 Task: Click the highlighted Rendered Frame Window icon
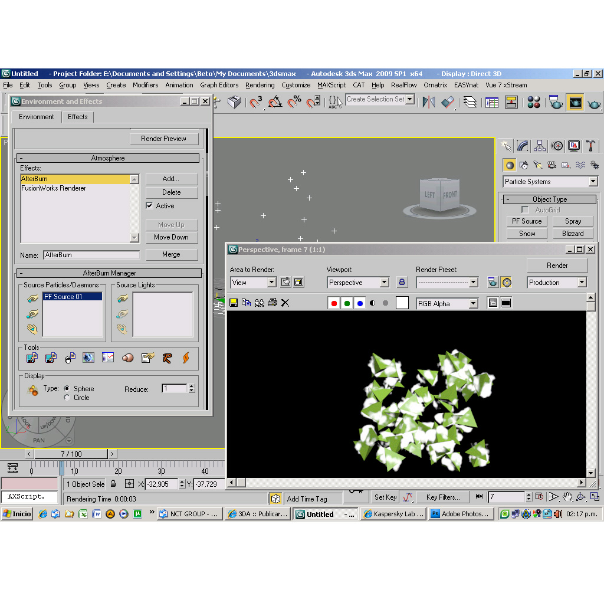pos(575,103)
